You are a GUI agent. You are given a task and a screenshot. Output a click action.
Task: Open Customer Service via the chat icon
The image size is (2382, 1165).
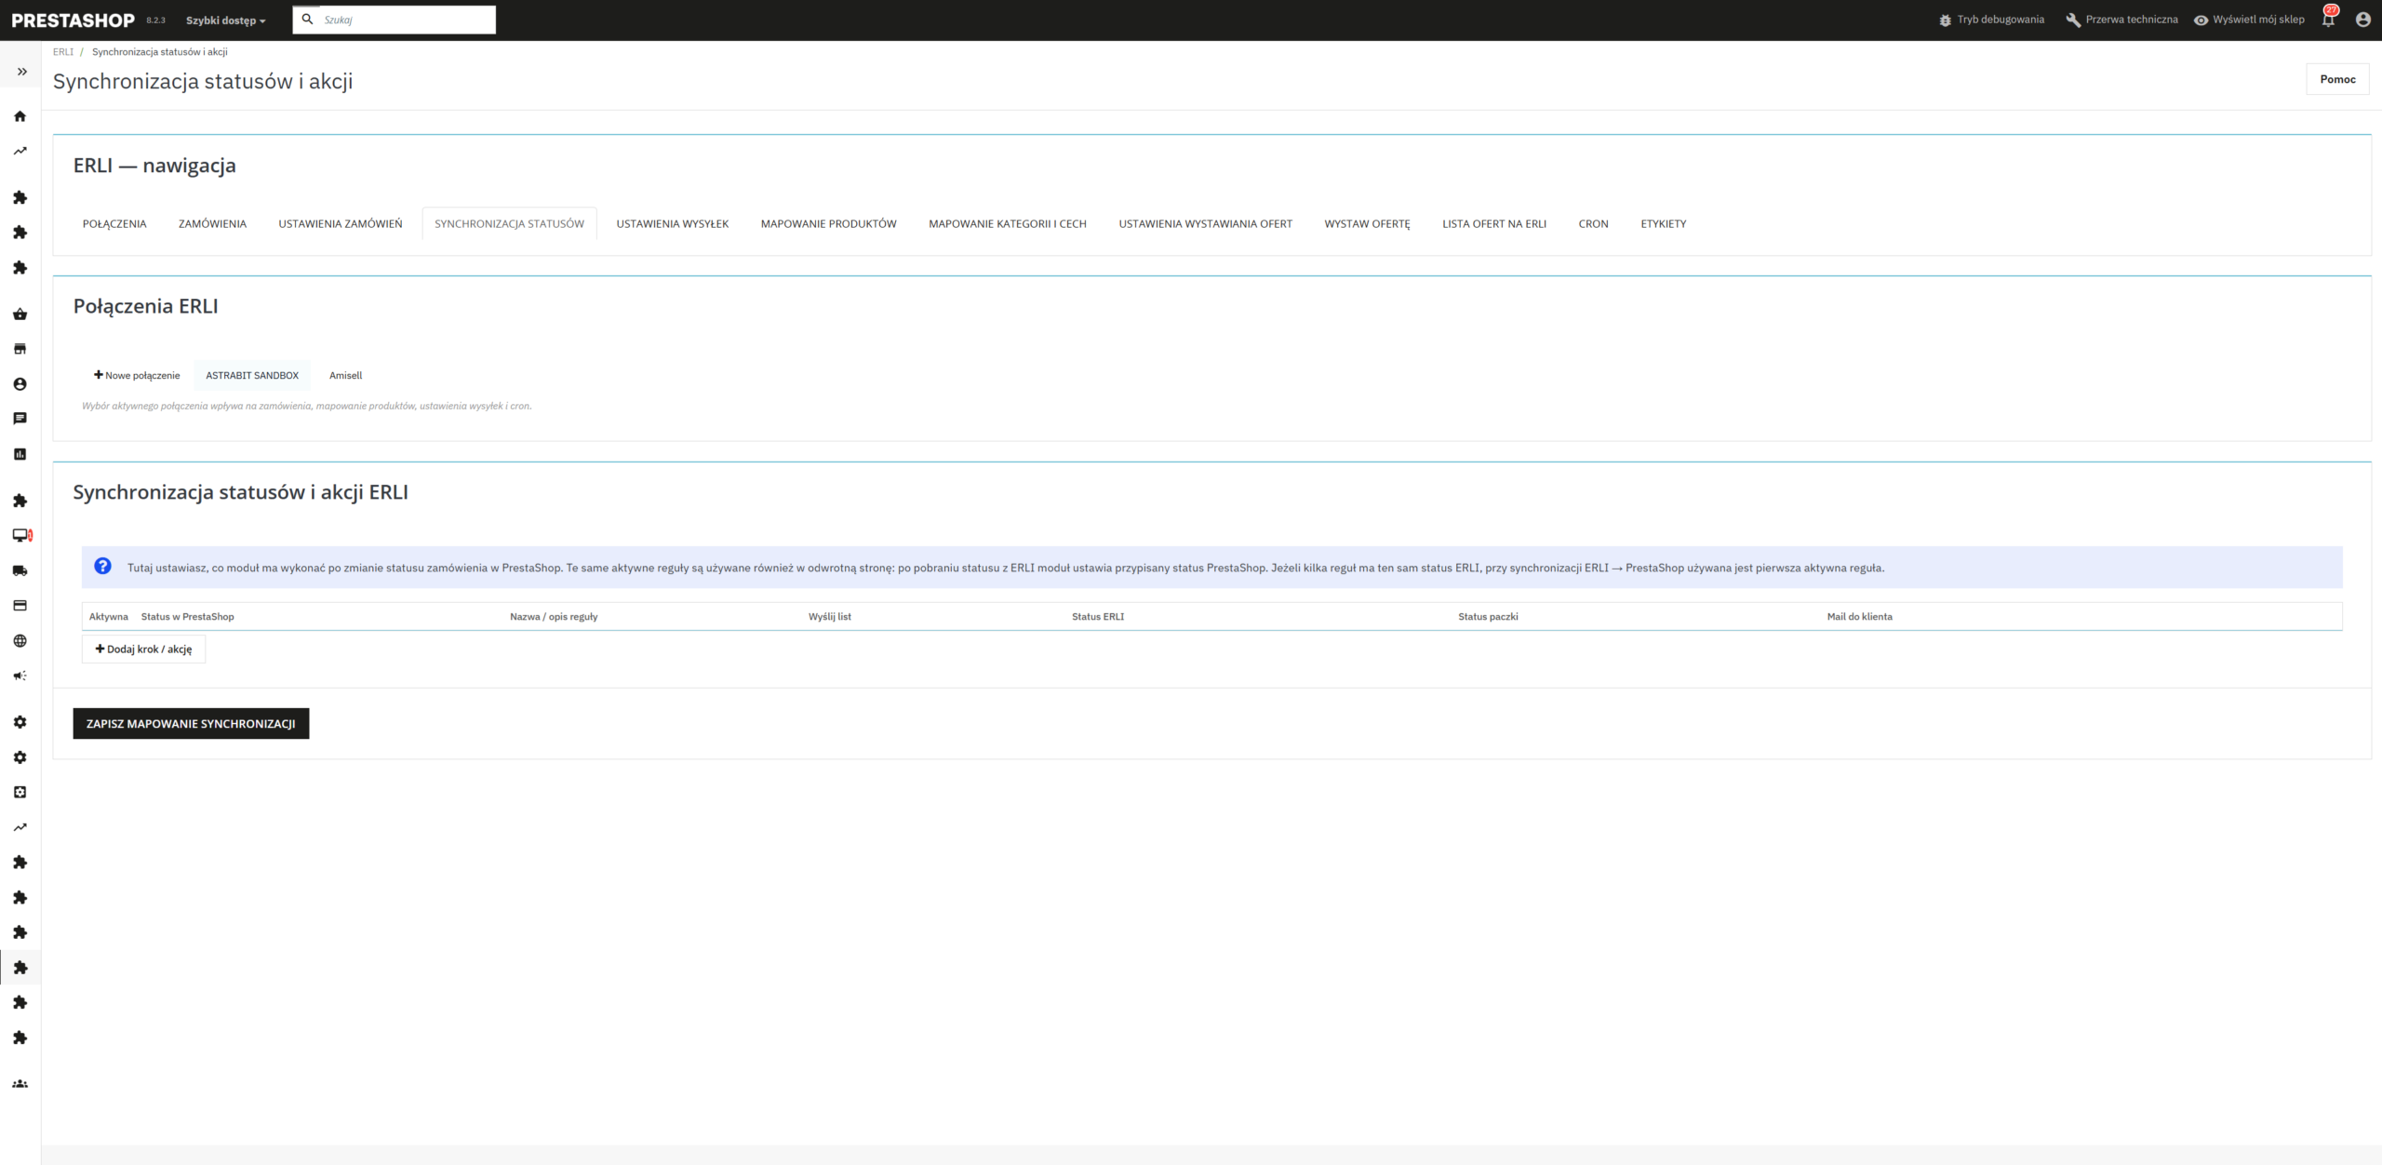point(20,419)
